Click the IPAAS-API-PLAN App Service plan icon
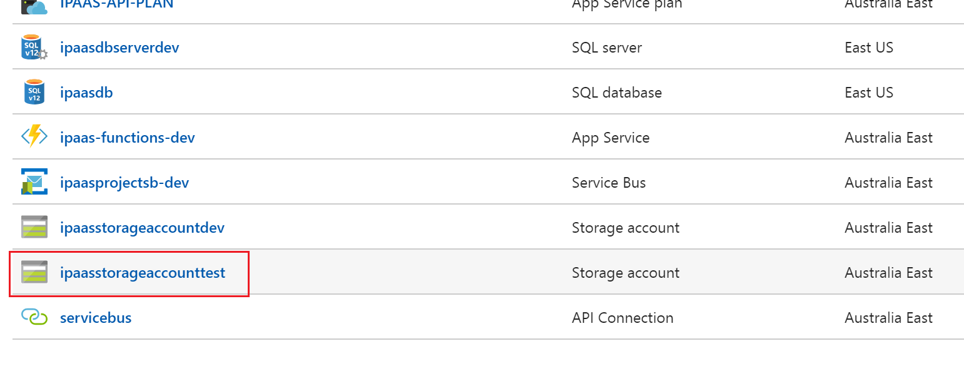The width and height of the screenshot is (964, 366). point(34,6)
